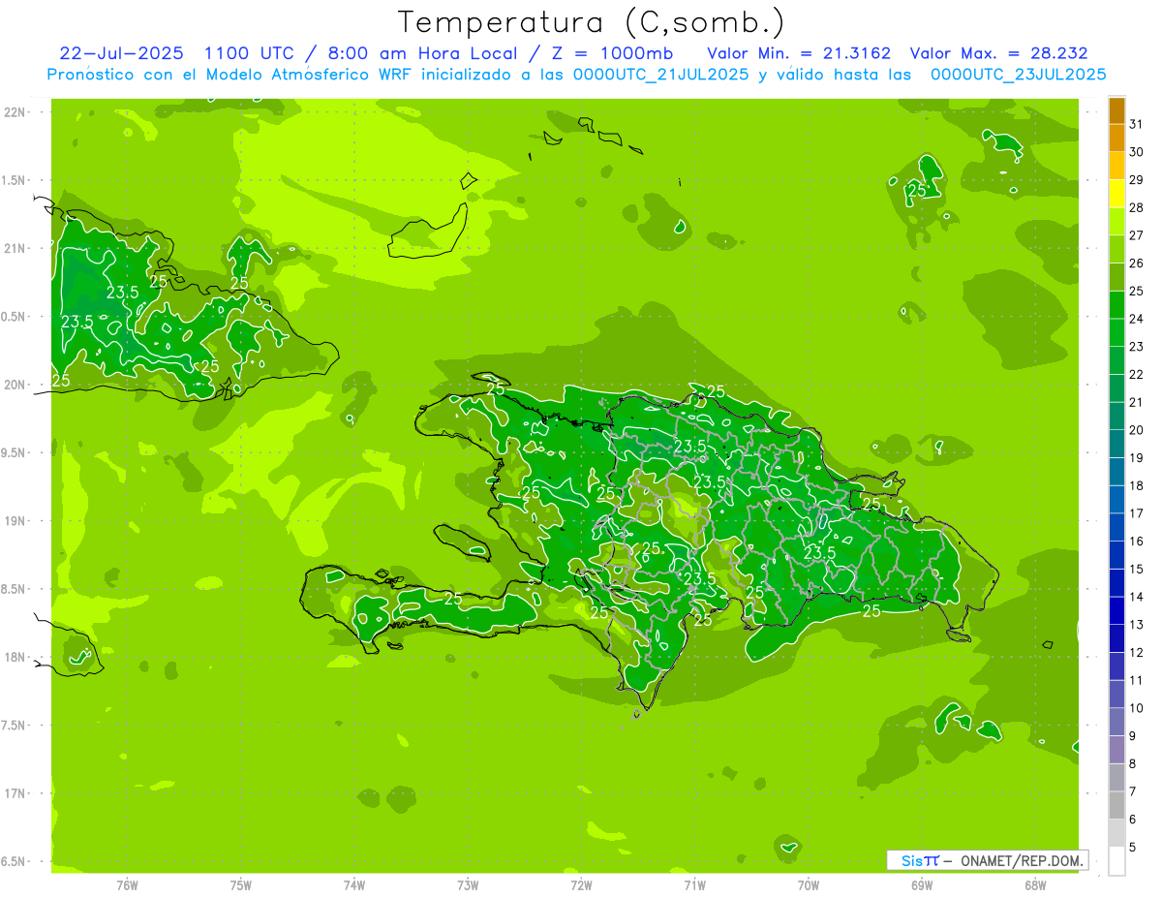Screen dimensions: 1162x898
Task: Click the purple band between 9 and 10
Action: point(1116,723)
